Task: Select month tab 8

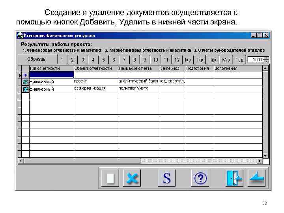Action: coord(135,60)
